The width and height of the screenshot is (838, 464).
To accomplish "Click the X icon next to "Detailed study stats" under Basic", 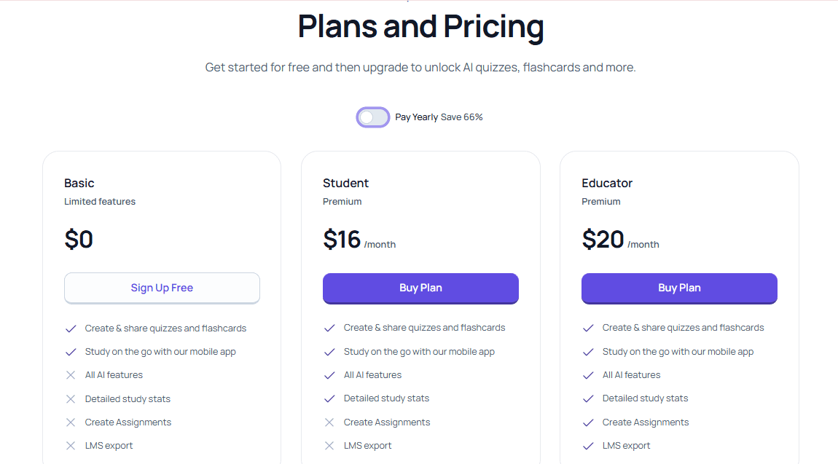I will (71, 398).
